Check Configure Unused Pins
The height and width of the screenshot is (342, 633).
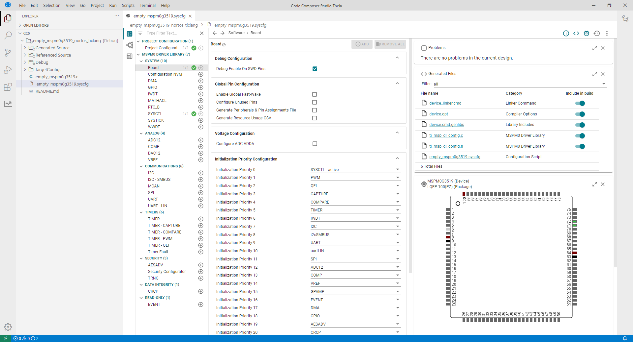point(315,102)
